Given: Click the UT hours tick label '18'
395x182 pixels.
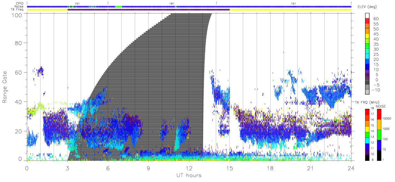Looking at the screenshot, I should [x=270, y=168].
